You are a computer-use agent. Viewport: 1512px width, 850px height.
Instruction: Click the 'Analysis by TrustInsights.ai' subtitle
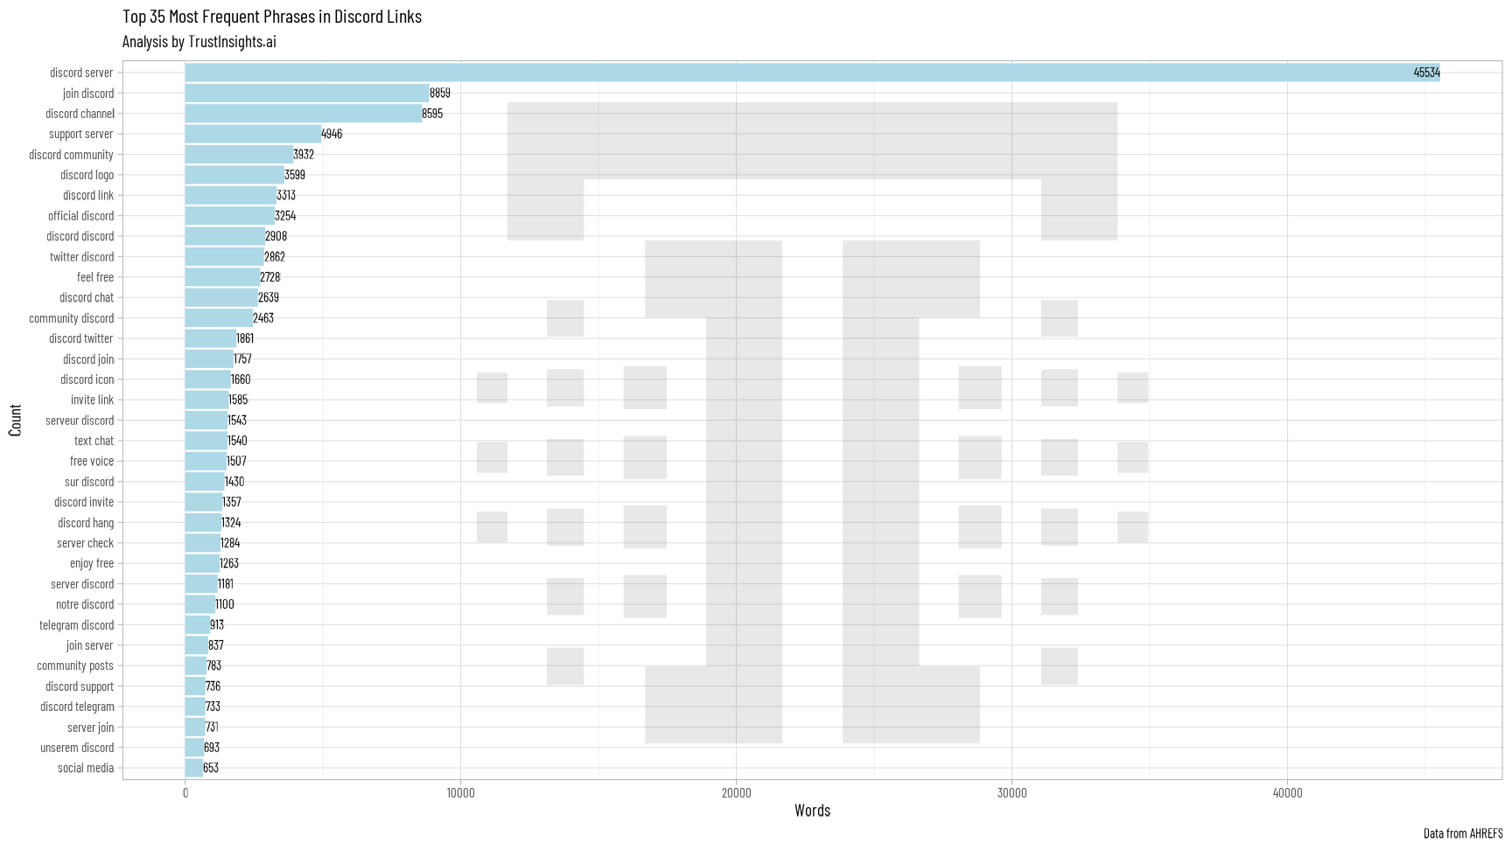(199, 42)
